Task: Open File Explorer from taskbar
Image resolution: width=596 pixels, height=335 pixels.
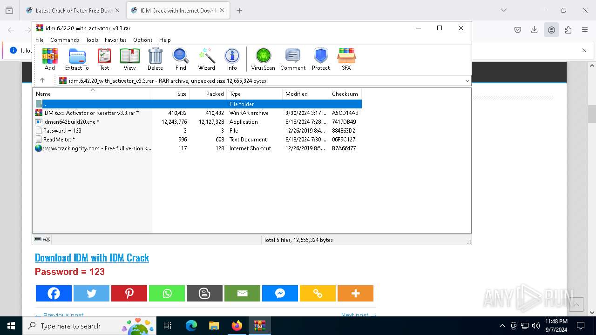Action: coord(214,326)
